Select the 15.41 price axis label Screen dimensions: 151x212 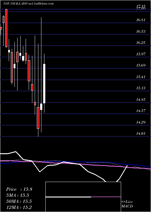click(141, 77)
